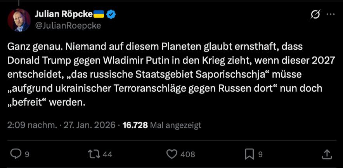Screen dimensions: 343x168
Task: Click the reply count 9
Action: pyautogui.click(x=27, y=154)
